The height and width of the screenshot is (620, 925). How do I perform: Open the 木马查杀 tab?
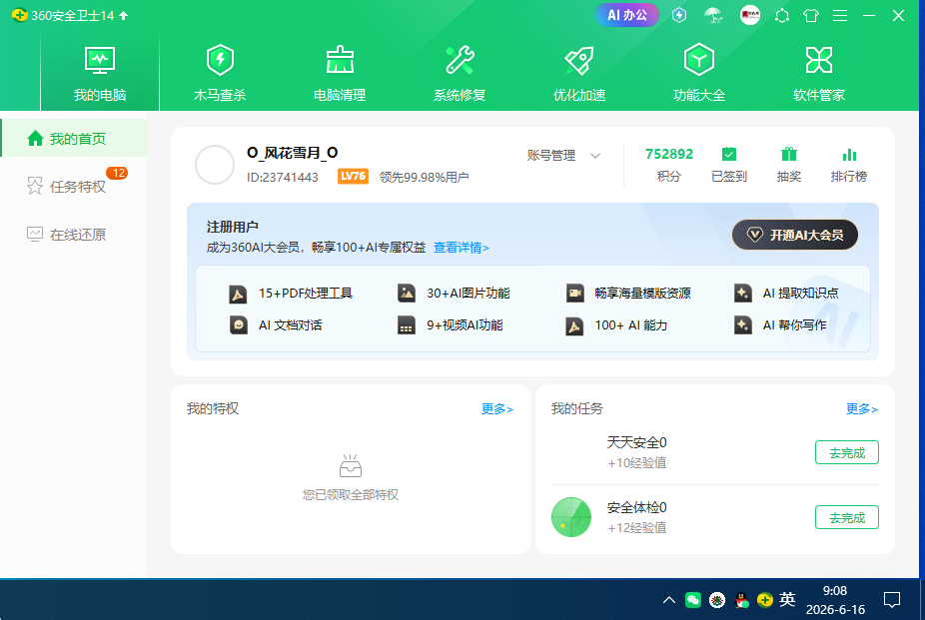[220, 73]
